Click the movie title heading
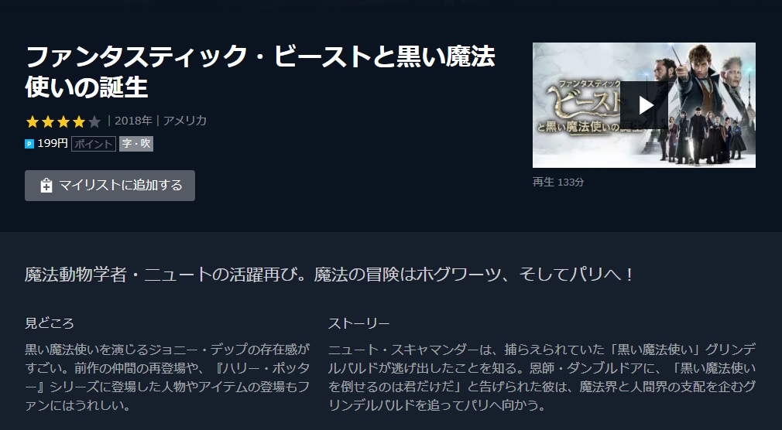The image size is (782, 430). tap(260, 71)
